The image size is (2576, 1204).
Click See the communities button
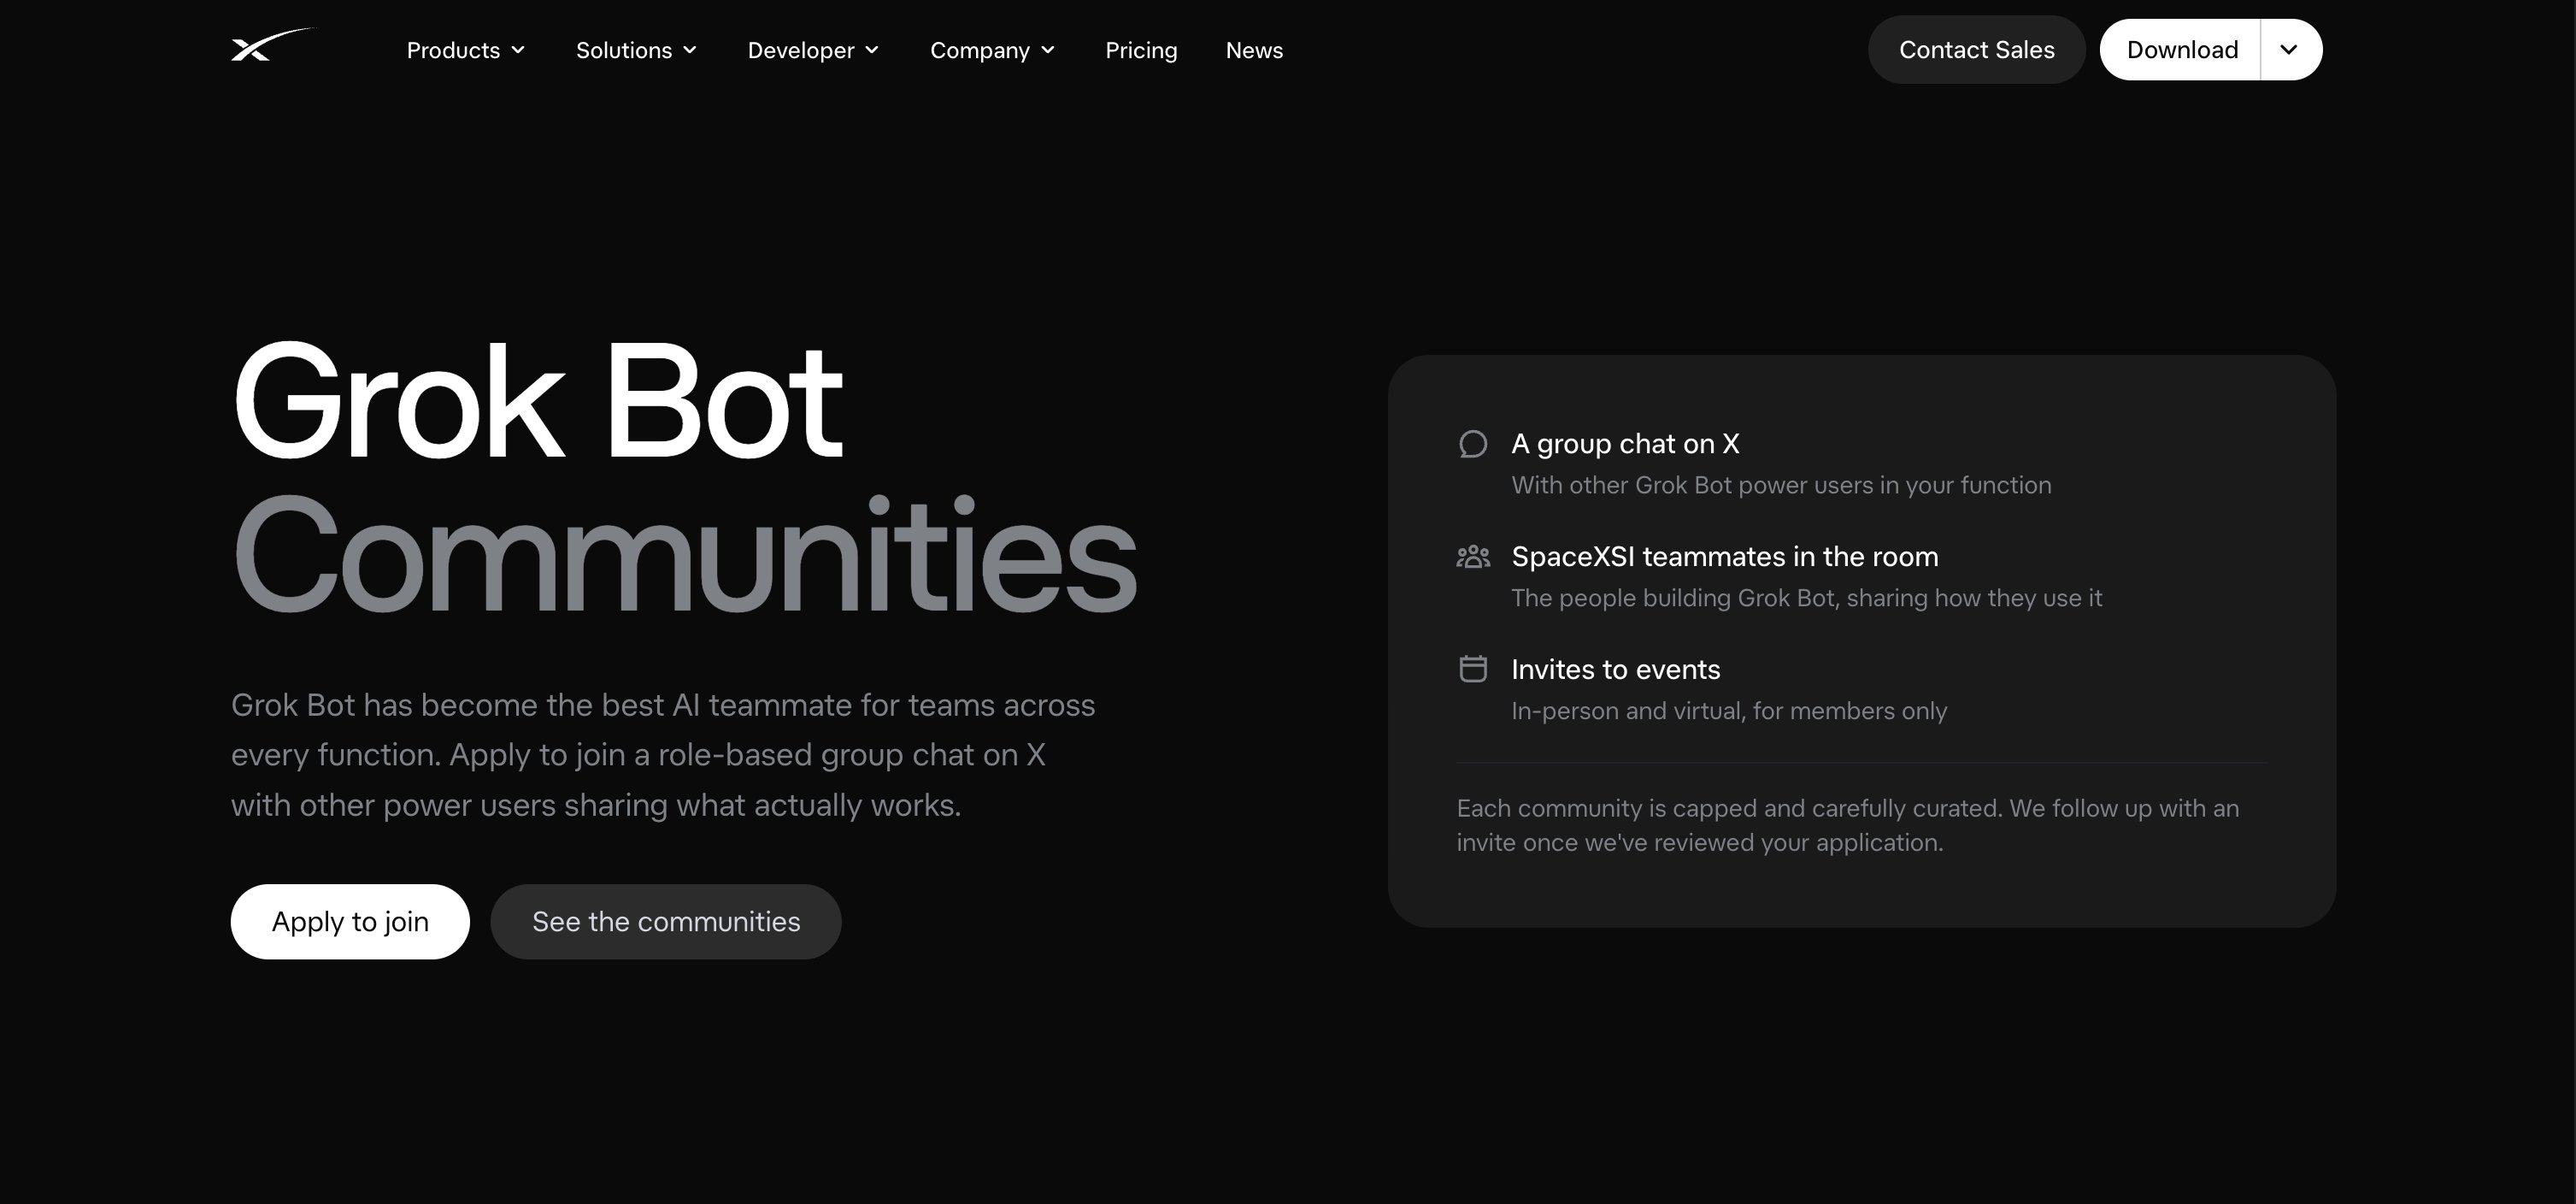pyautogui.click(x=666, y=921)
